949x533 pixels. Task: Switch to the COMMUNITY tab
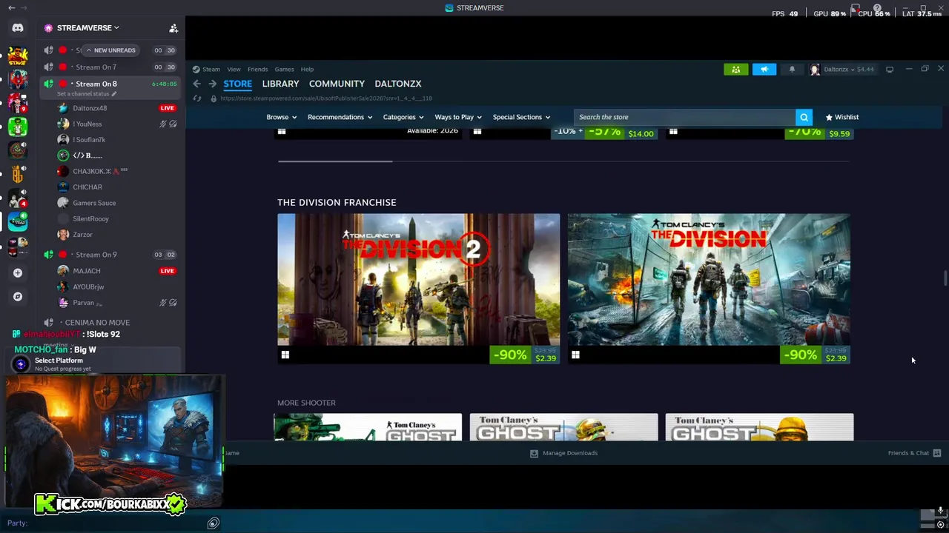pos(337,84)
